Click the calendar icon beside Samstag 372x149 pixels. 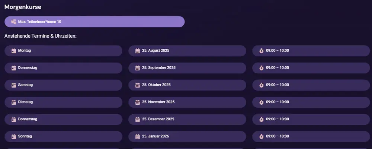pyautogui.click(x=14, y=85)
